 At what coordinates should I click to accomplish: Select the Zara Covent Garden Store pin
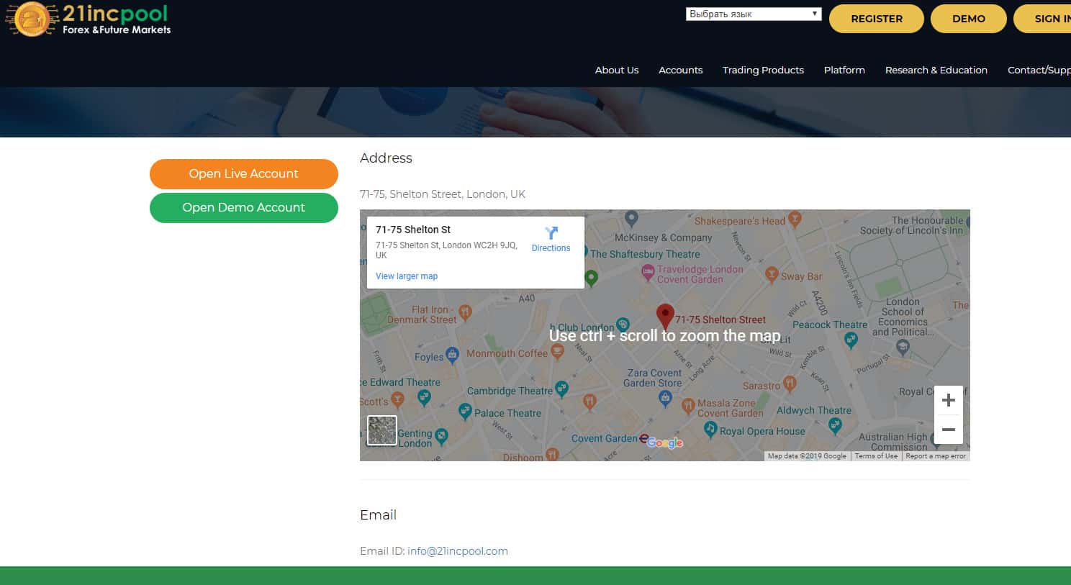[665, 398]
